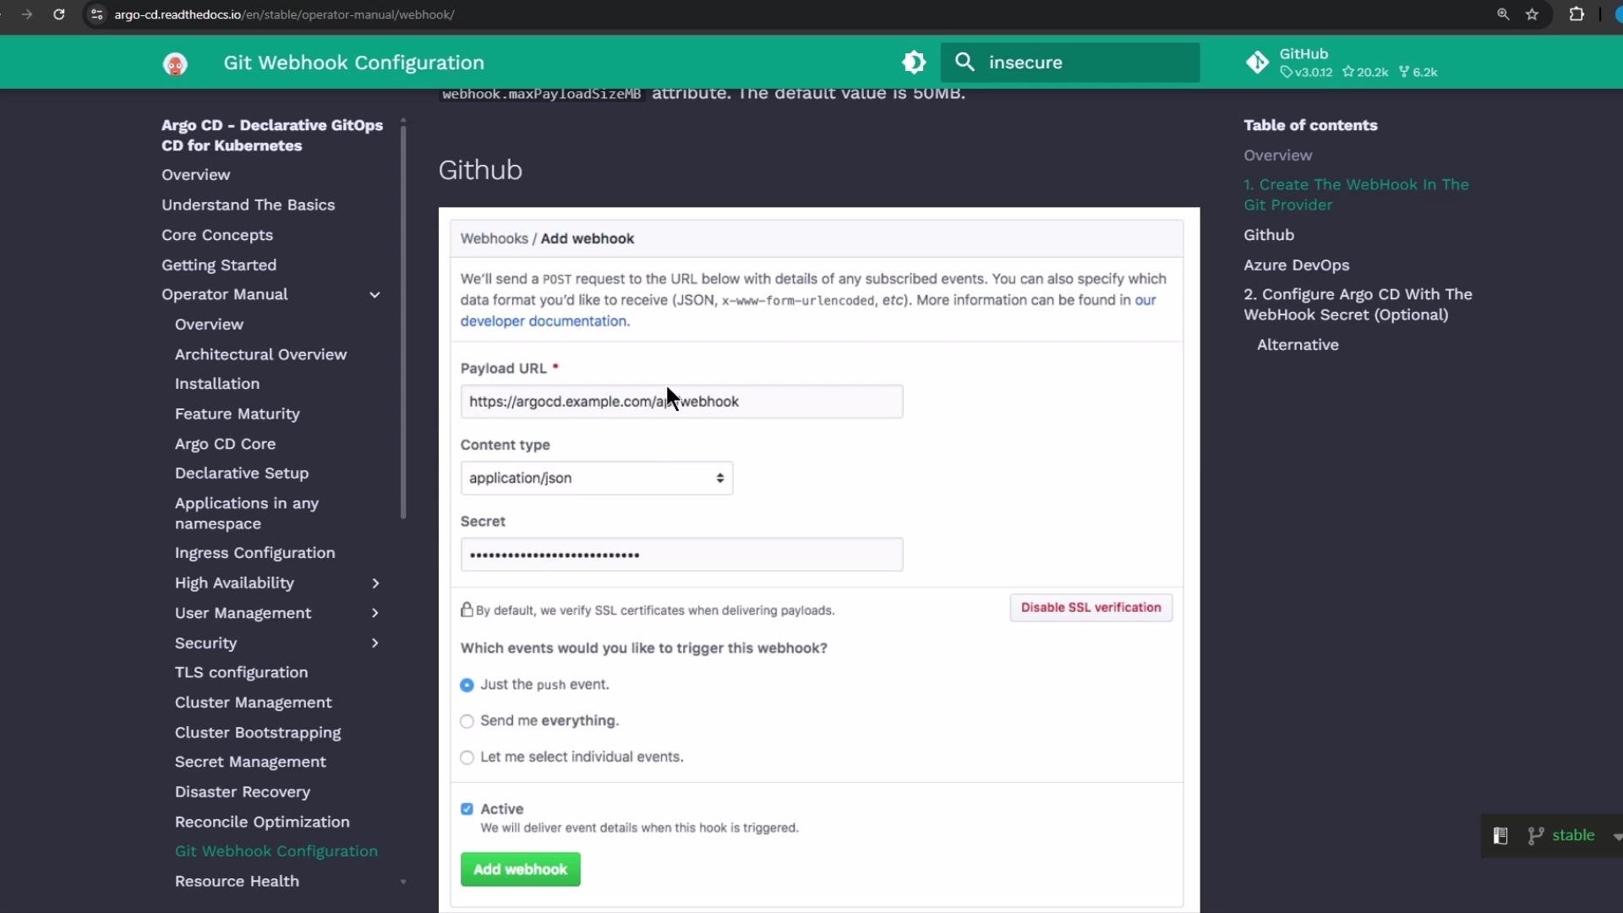Click the Argo CD logo icon

[175, 63]
